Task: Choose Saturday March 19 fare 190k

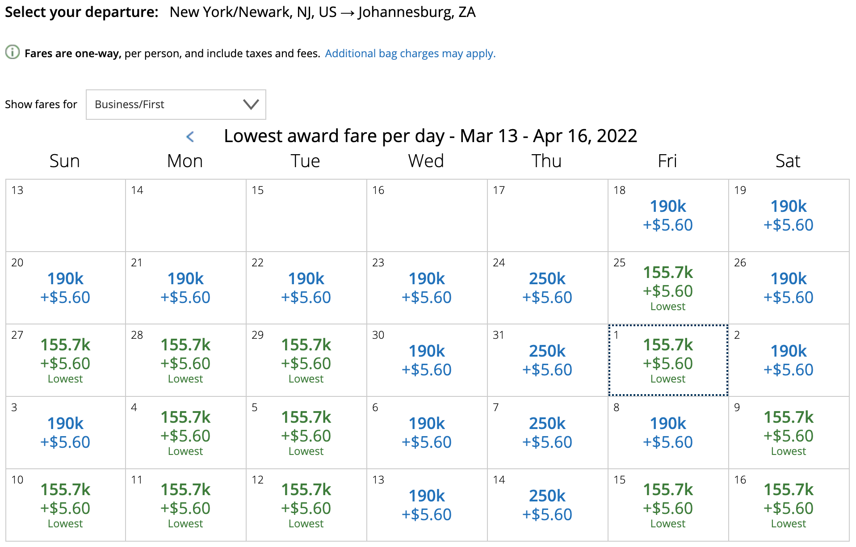Action: (788, 215)
